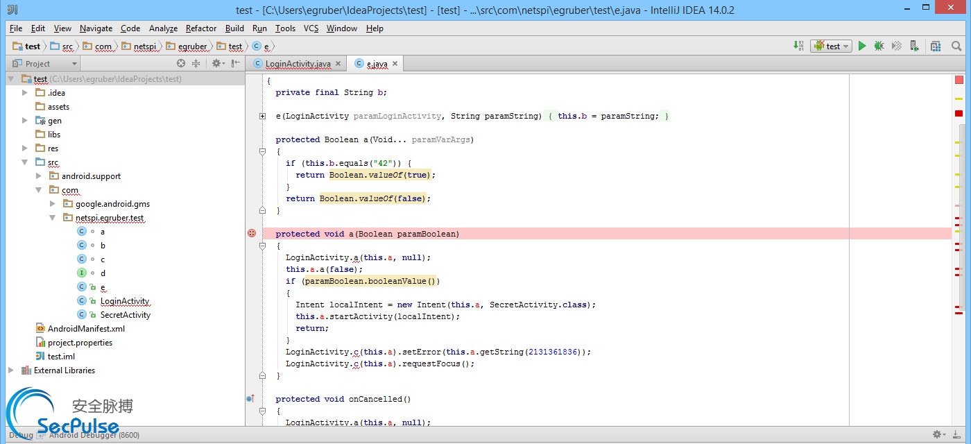The width and height of the screenshot is (971, 444).
Task: Open the Navigate menu
Action: (x=96, y=28)
